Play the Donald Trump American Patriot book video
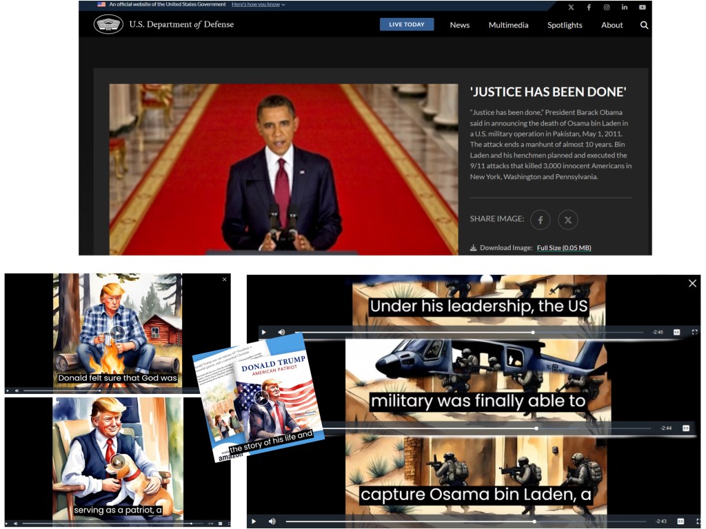This screenshot has height=529, width=706. [261, 398]
